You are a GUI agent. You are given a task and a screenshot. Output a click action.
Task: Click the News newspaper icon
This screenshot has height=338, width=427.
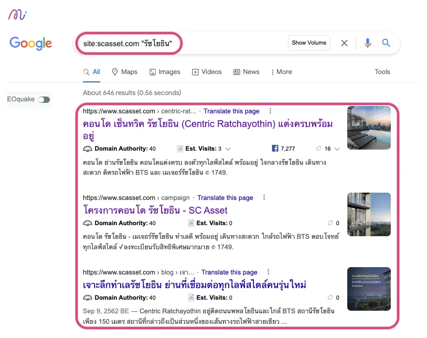(237, 72)
